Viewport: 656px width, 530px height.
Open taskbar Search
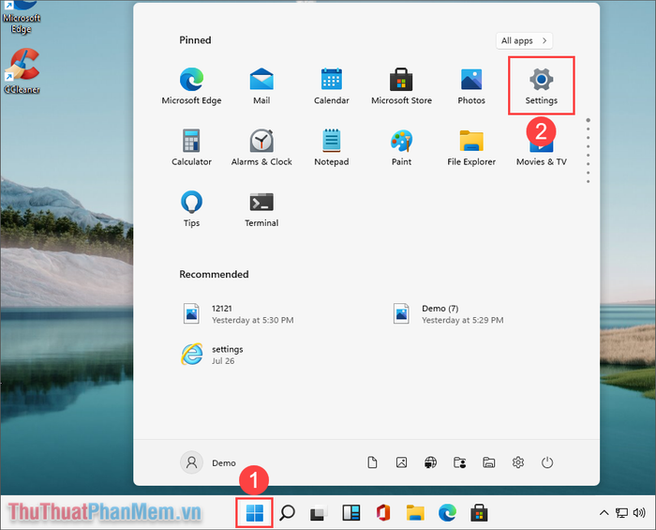click(287, 513)
